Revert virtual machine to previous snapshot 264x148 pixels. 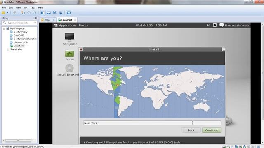coord(29,13)
